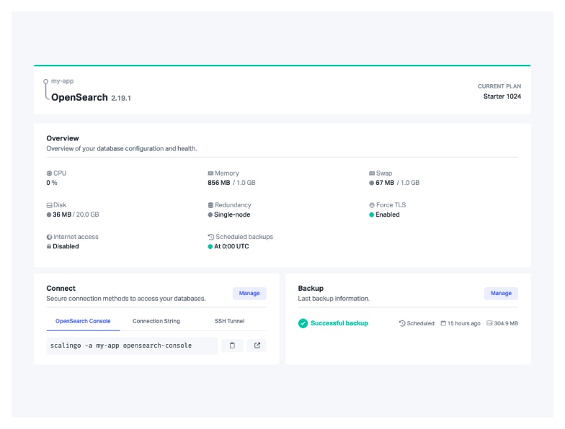Click the gray dot beside Single-node

[x=210, y=214]
